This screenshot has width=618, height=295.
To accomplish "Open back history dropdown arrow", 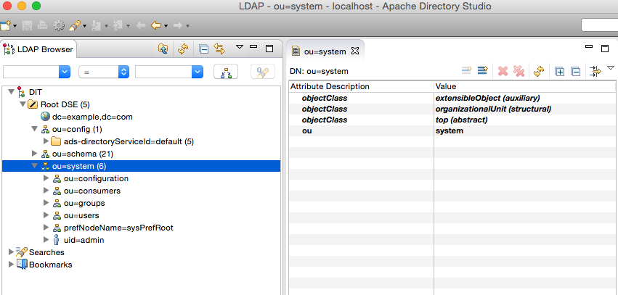I will [x=166, y=26].
